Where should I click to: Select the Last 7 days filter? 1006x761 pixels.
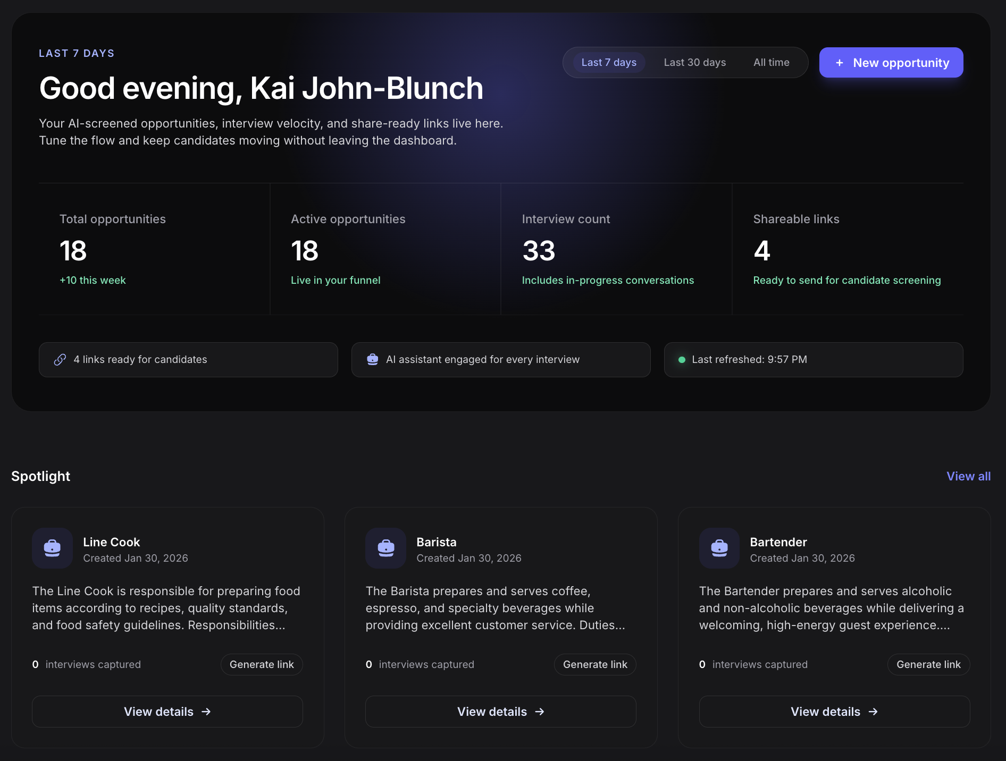click(609, 63)
